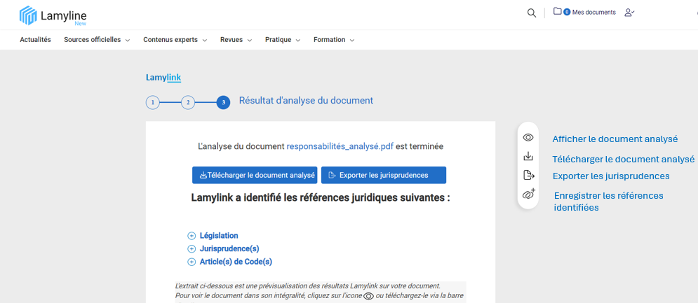Click the inline eye icon in preview note
The width and height of the screenshot is (698, 303).
[368, 296]
